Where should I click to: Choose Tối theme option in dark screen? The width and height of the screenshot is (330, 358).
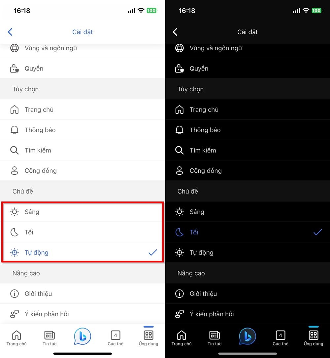coord(247,232)
